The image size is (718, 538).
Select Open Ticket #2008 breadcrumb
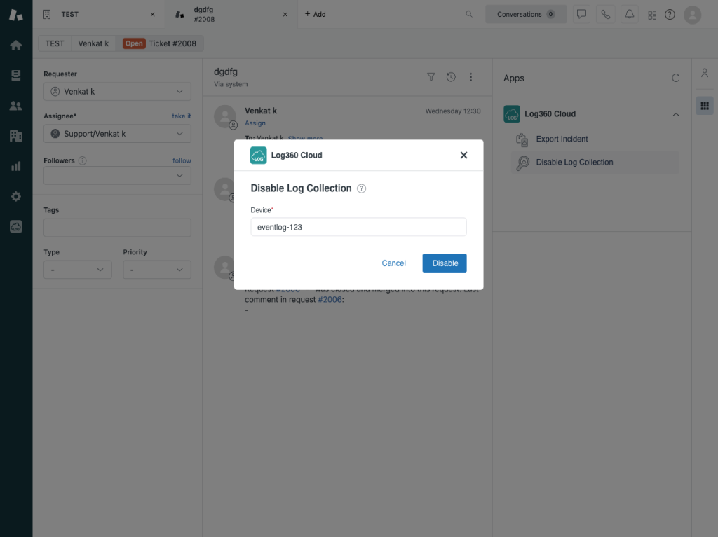pos(159,43)
